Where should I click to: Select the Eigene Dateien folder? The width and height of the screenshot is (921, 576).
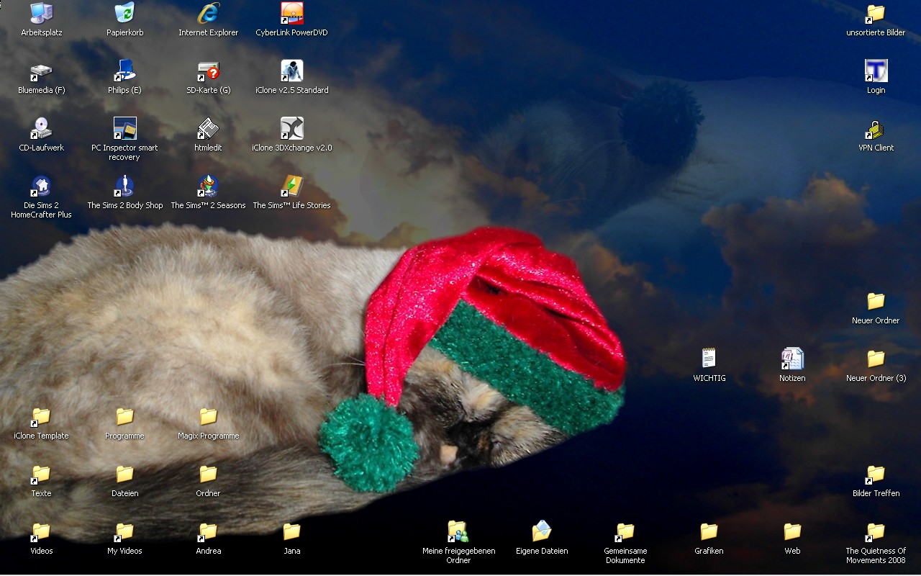click(x=542, y=532)
